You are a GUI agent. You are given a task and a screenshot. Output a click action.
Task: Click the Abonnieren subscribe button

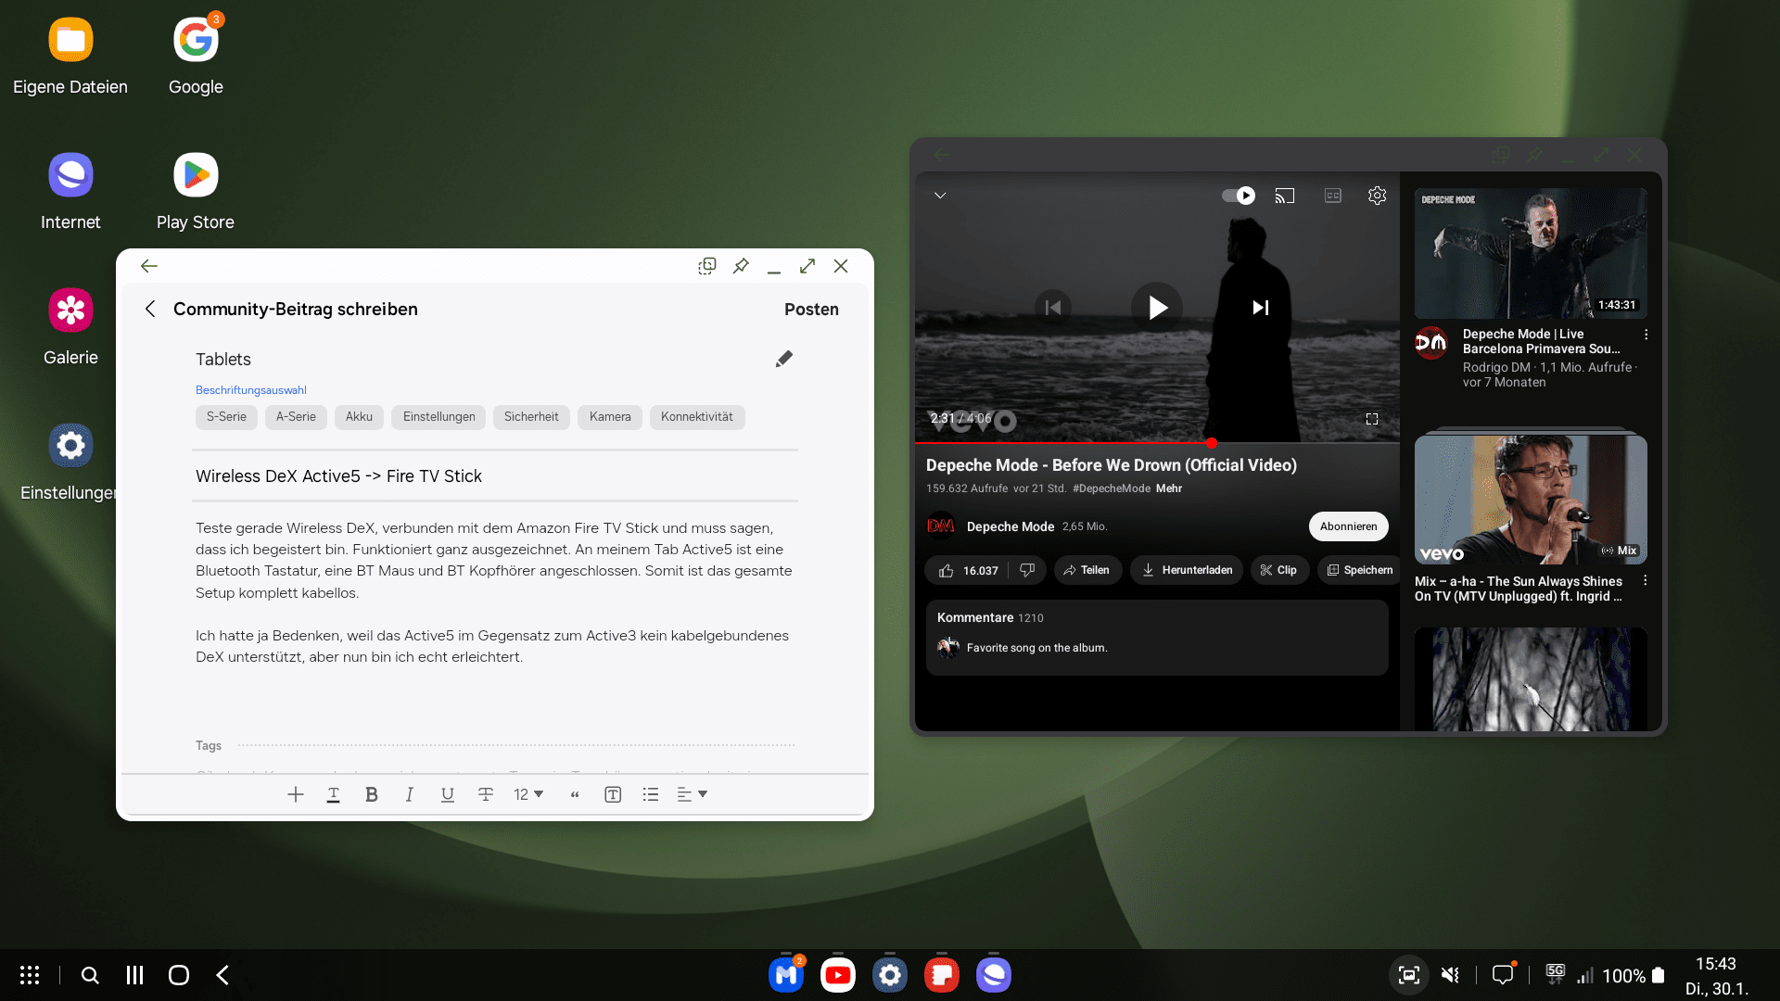click(x=1348, y=526)
